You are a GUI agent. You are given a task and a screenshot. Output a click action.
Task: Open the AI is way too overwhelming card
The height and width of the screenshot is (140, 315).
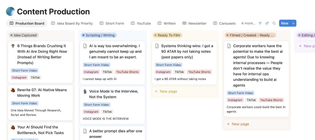point(112,62)
